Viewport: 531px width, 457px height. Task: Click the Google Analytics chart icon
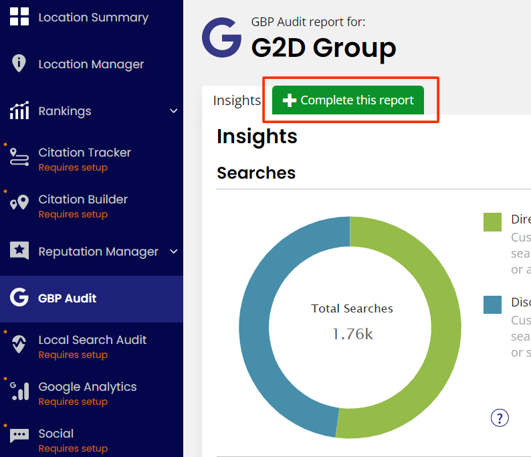(19, 391)
